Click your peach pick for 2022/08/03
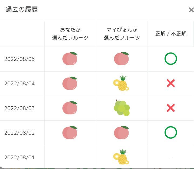 [70, 108]
